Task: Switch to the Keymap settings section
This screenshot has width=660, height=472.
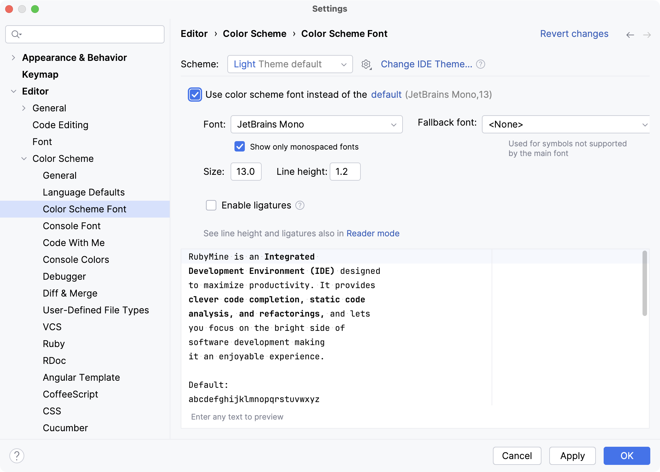Action: click(x=40, y=74)
